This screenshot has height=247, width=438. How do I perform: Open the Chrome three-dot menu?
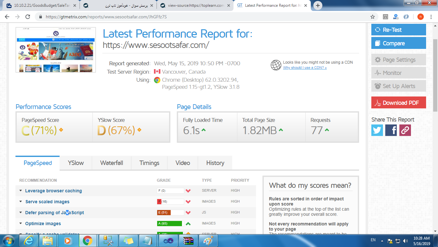(431, 17)
